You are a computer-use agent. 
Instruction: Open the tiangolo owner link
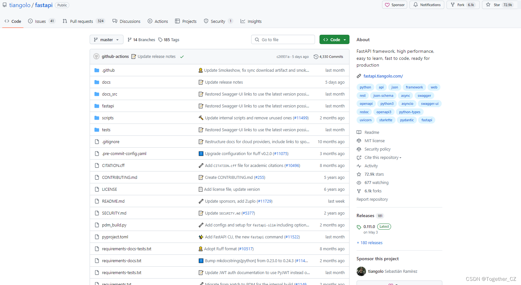(20, 5)
